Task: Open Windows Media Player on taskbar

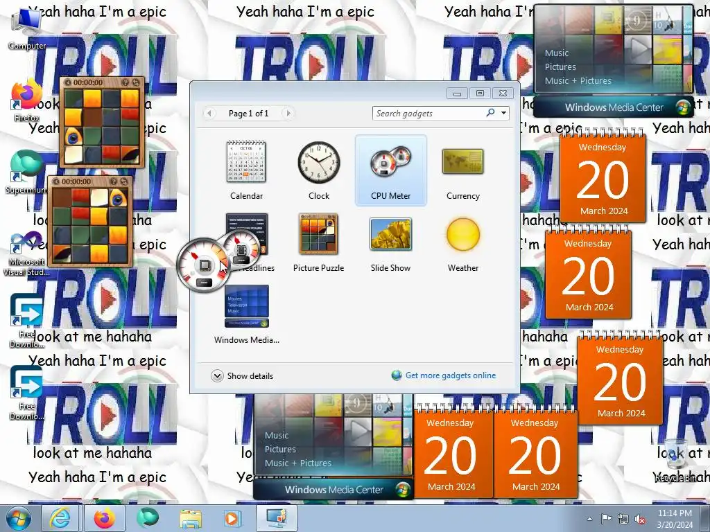Action: (x=232, y=518)
